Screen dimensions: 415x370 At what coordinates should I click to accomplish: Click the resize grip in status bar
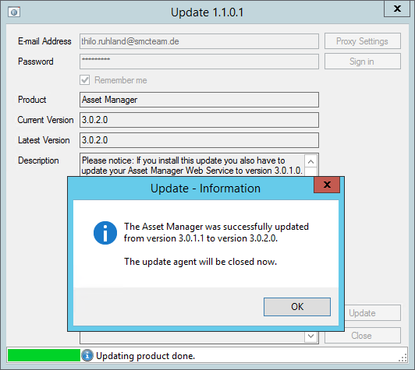tap(403, 358)
